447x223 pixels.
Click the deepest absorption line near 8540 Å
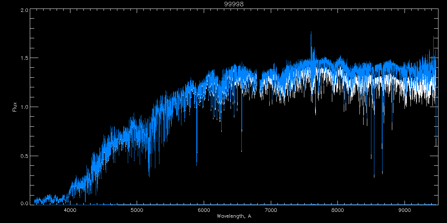(x=374, y=175)
